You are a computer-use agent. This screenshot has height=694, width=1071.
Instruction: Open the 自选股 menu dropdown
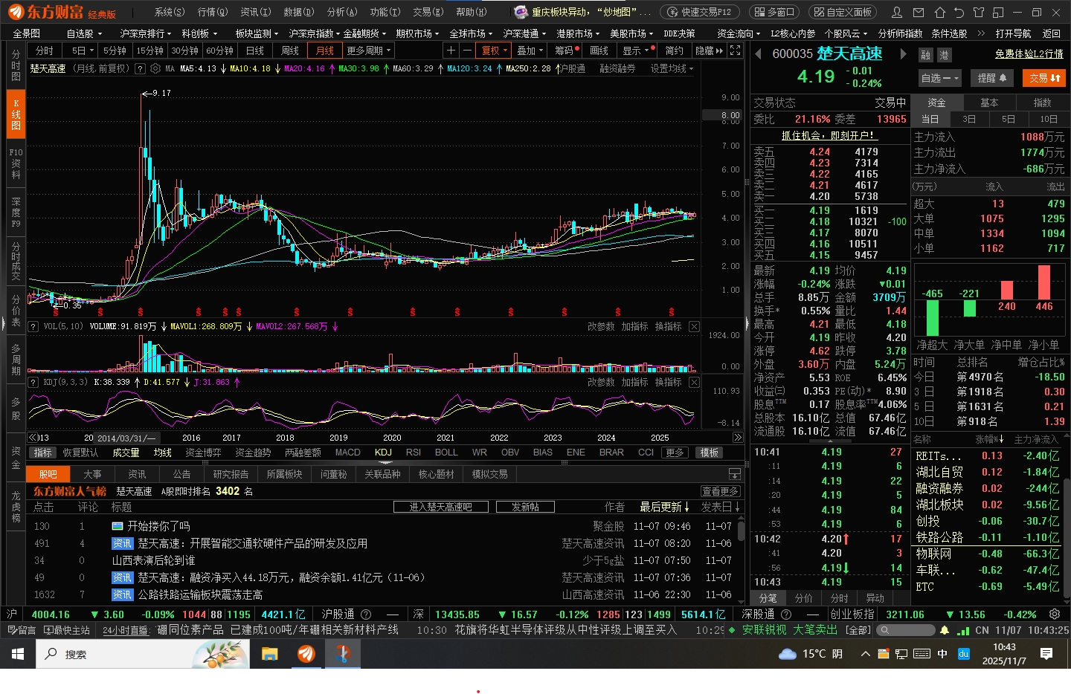(x=84, y=33)
